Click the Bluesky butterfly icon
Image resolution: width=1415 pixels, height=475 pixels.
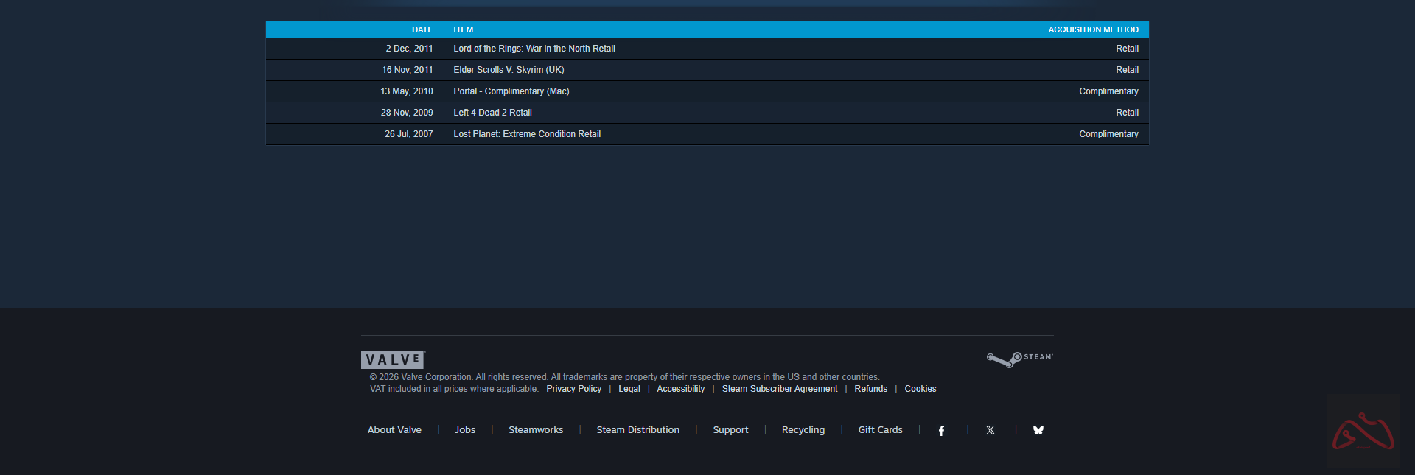pos(1038,430)
